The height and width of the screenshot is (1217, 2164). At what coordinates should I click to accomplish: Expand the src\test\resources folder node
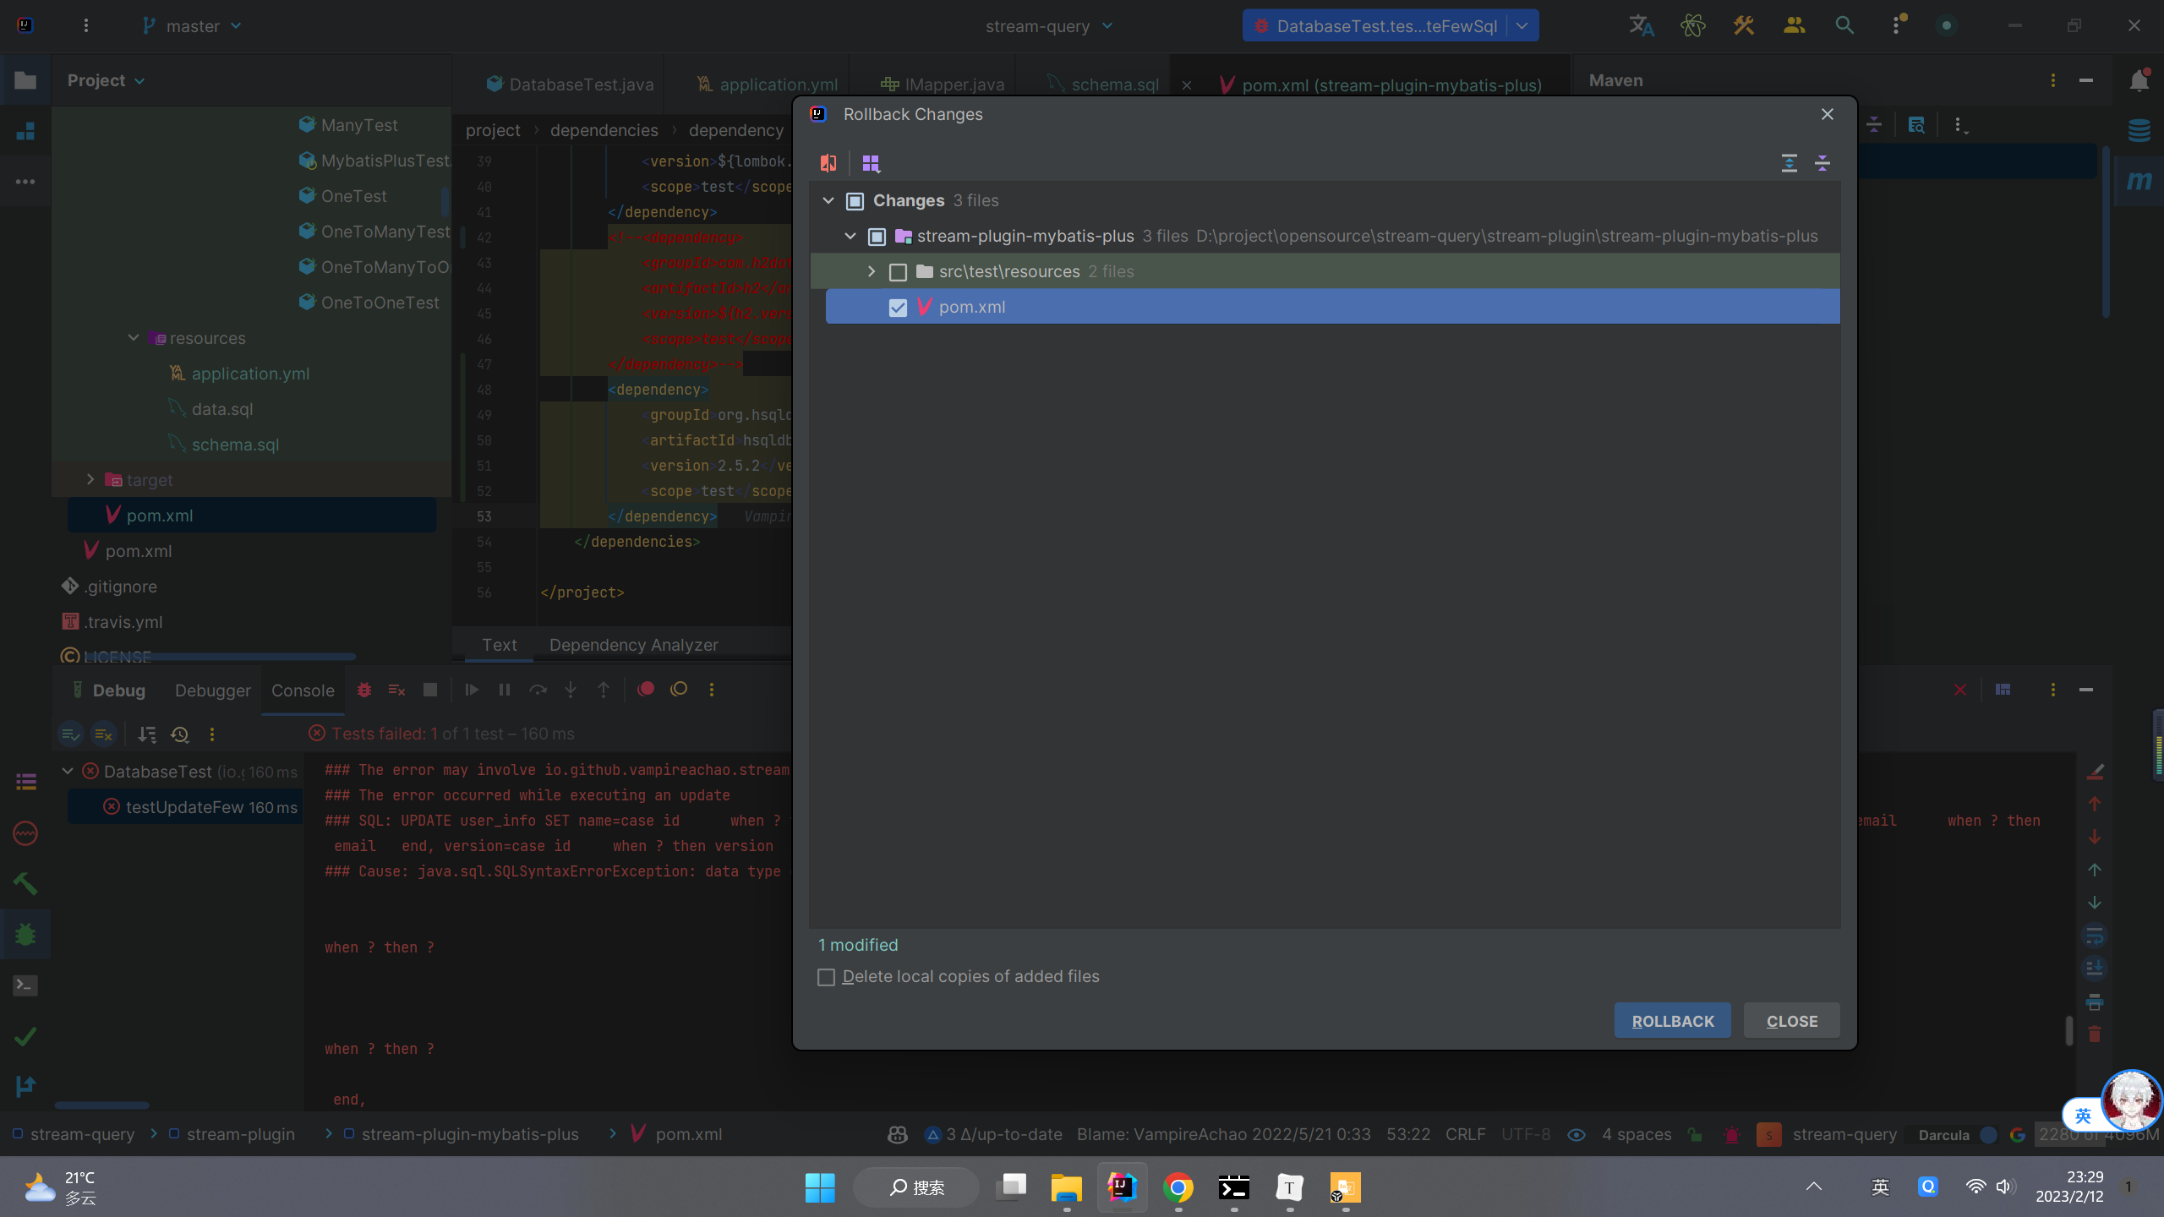tap(872, 271)
